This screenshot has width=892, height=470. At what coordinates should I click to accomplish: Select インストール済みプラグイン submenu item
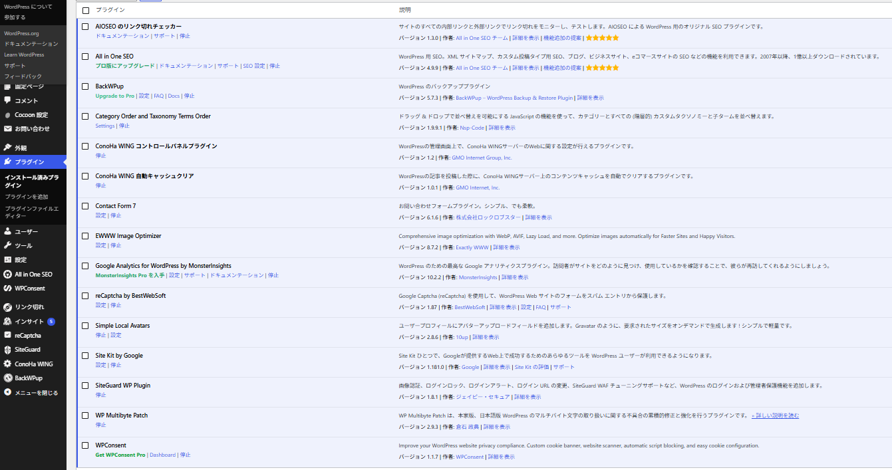[x=32, y=181]
